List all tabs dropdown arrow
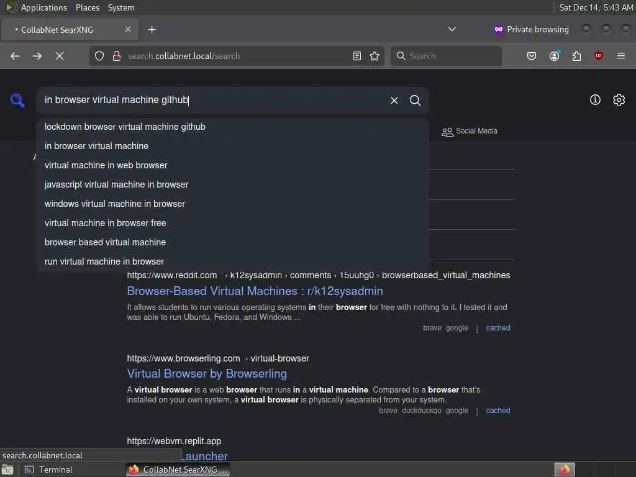This screenshot has width=636, height=477. click(452, 29)
